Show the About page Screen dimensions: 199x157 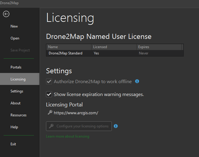click(x=16, y=103)
